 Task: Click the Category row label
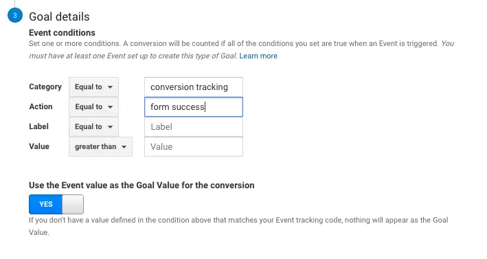45,87
